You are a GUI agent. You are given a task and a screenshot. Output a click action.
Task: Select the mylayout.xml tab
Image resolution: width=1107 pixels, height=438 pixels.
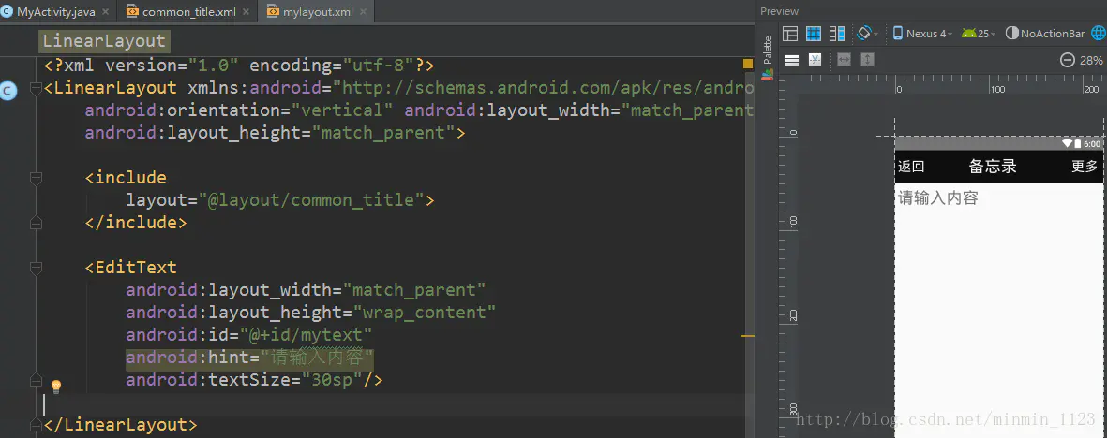(316, 11)
